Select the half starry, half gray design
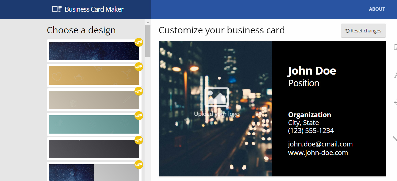 94,172
